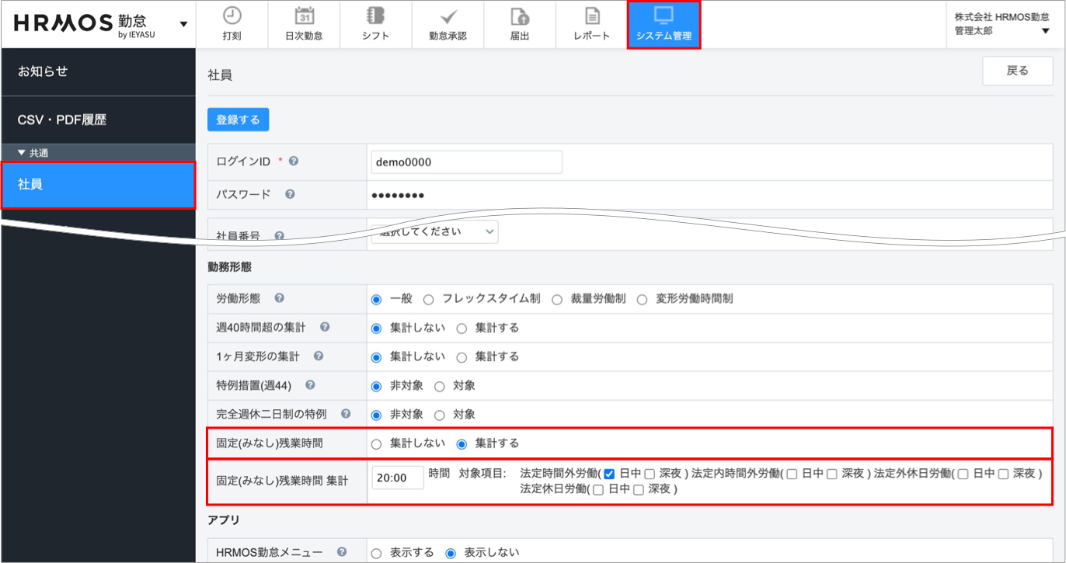The image size is (1066, 563).
Task: Open the シフト shift icon
Action: click(x=375, y=16)
